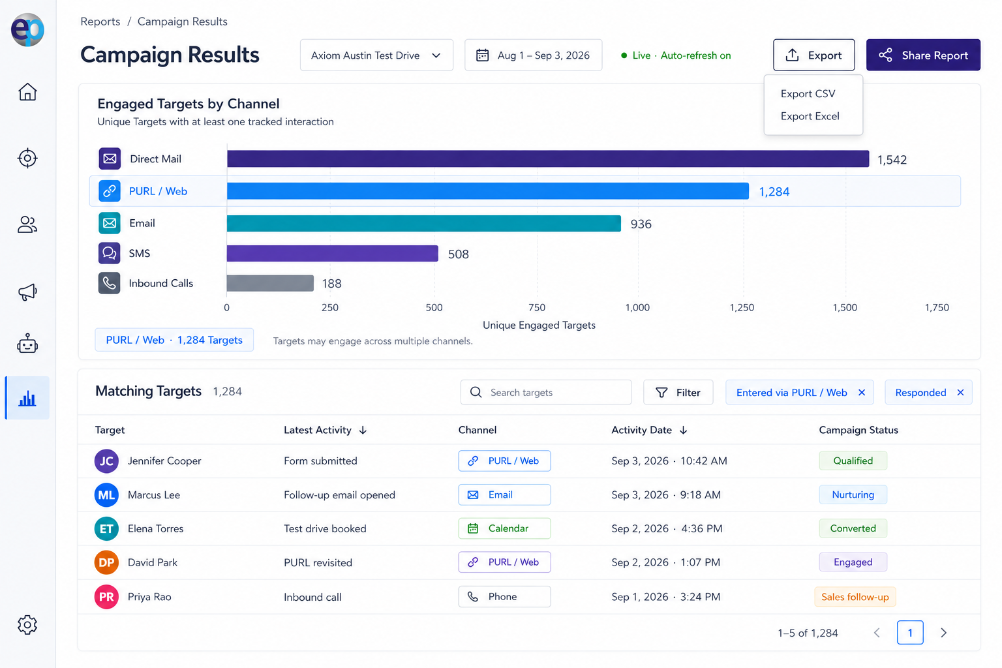1002x668 pixels.
Task: Click the PURL / Web link icon in chart
Action: 110,191
